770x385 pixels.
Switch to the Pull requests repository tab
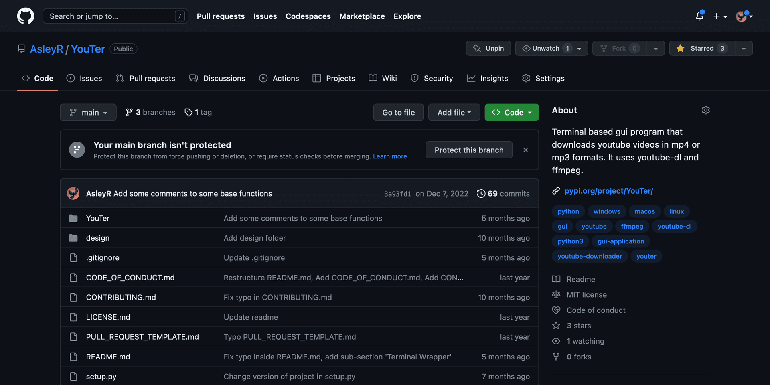tap(146, 78)
